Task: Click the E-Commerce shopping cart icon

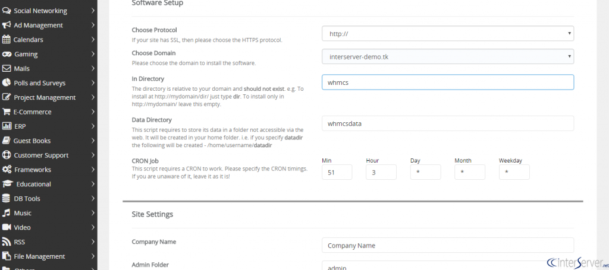Action: 7,112
